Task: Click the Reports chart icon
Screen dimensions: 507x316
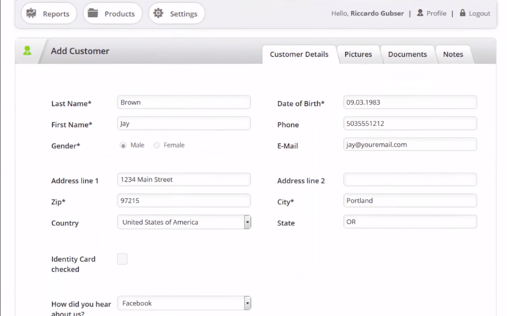Action: 32,13
